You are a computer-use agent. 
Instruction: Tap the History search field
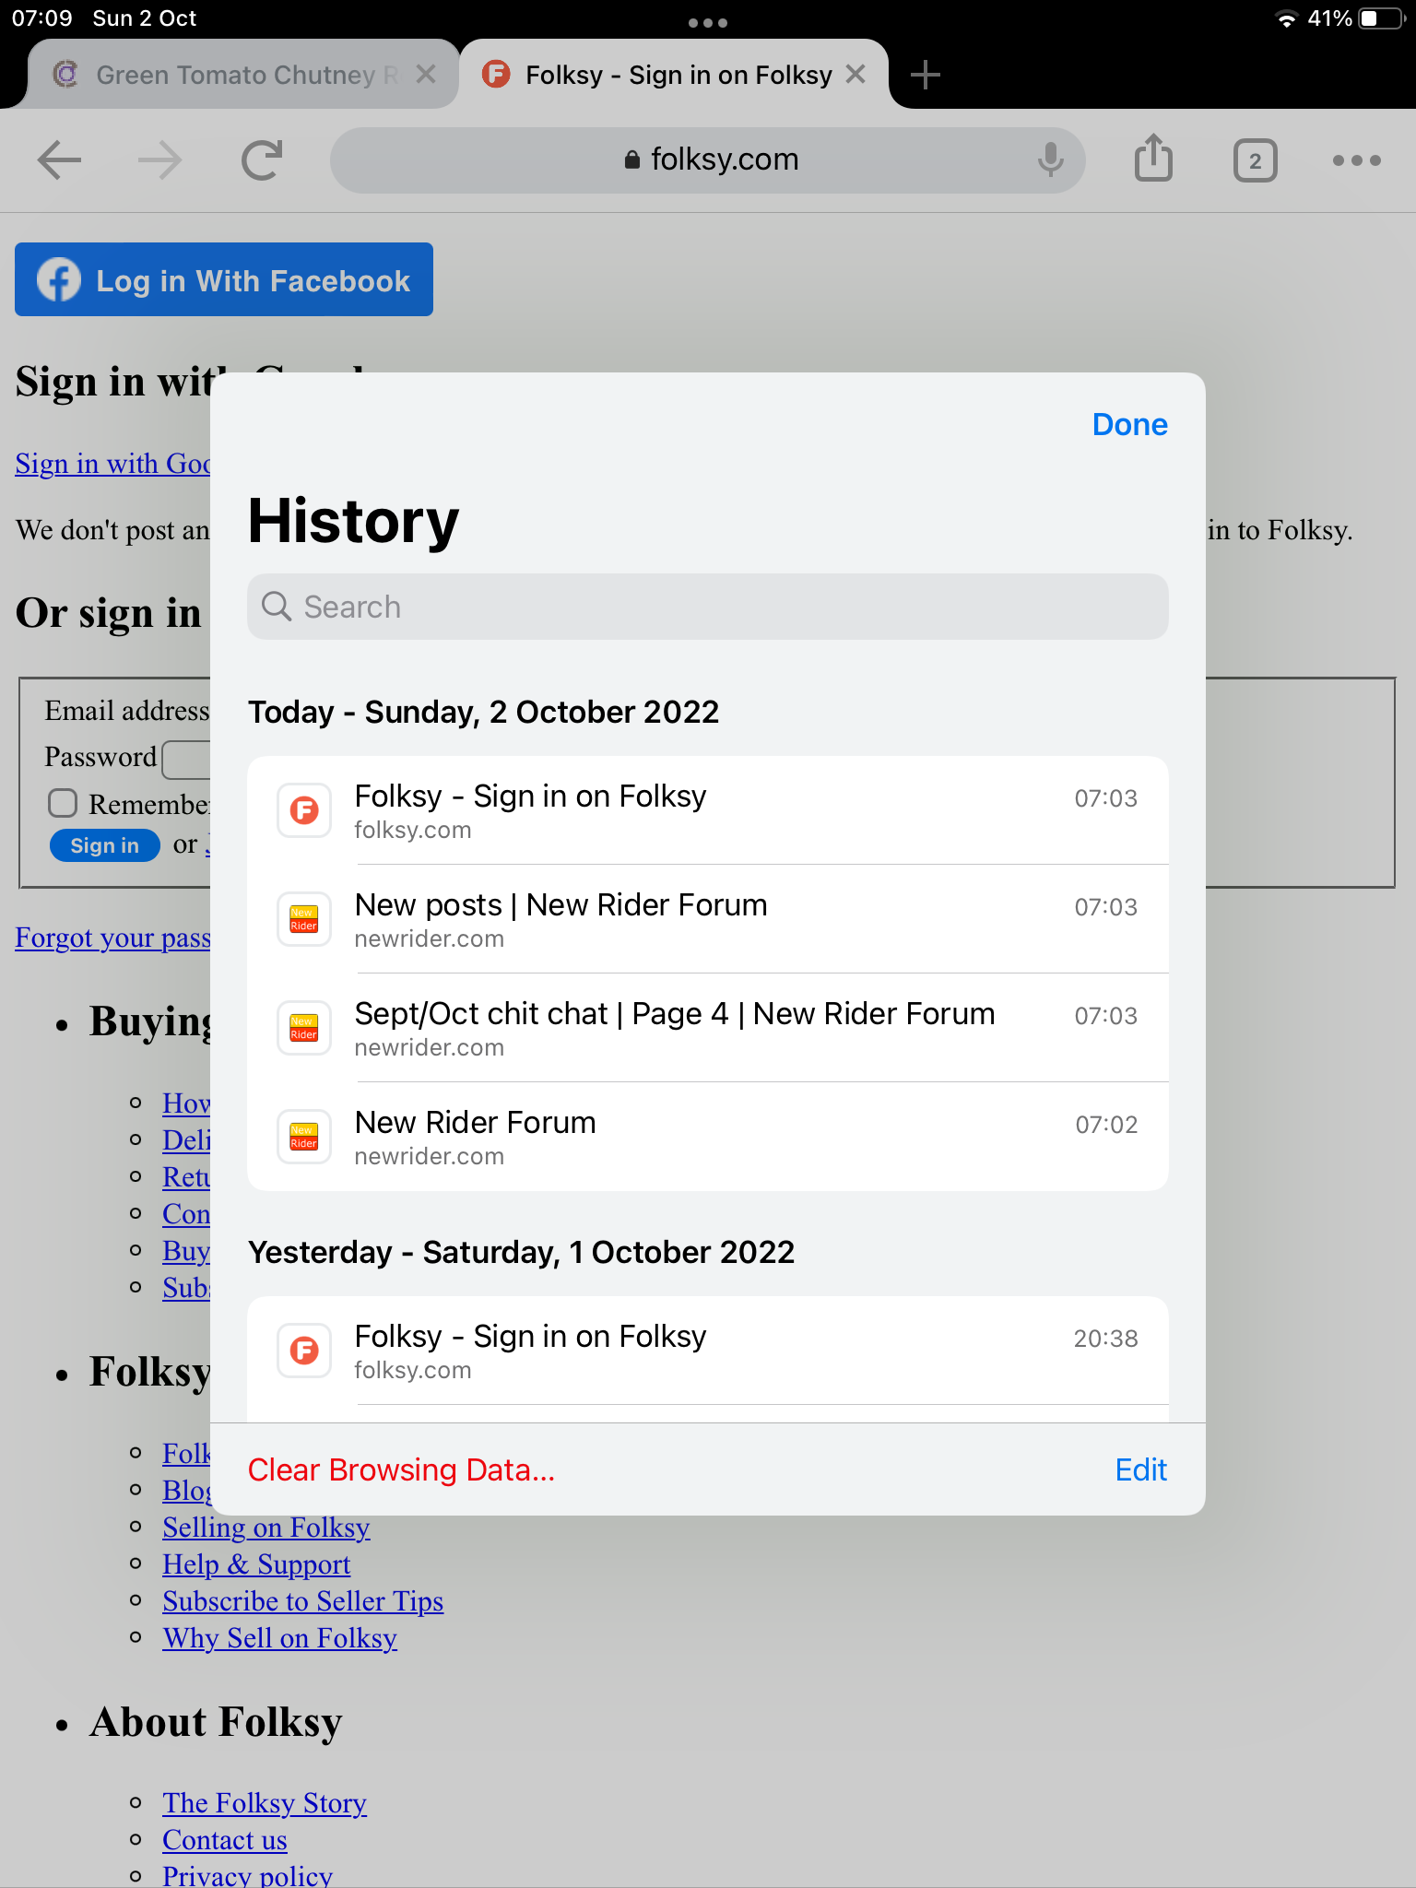click(x=708, y=607)
